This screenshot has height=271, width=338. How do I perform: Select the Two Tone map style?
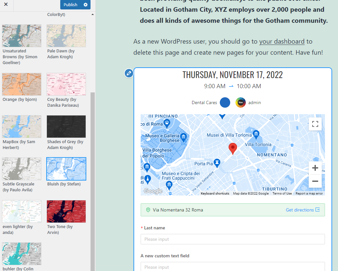pyautogui.click(x=66, y=211)
